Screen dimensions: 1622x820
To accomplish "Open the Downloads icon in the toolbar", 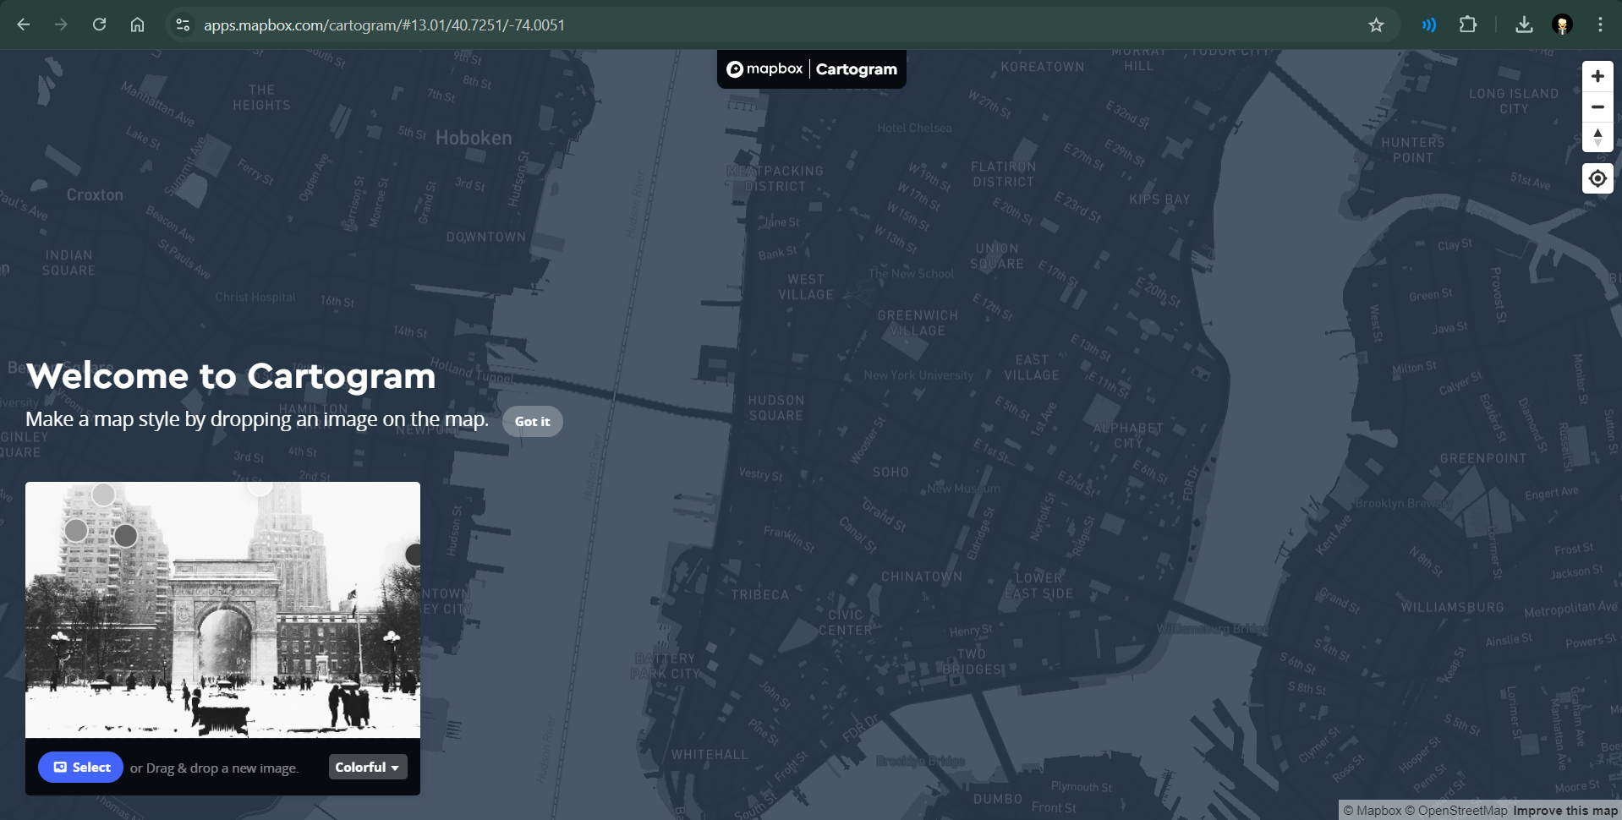I will click(1524, 25).
